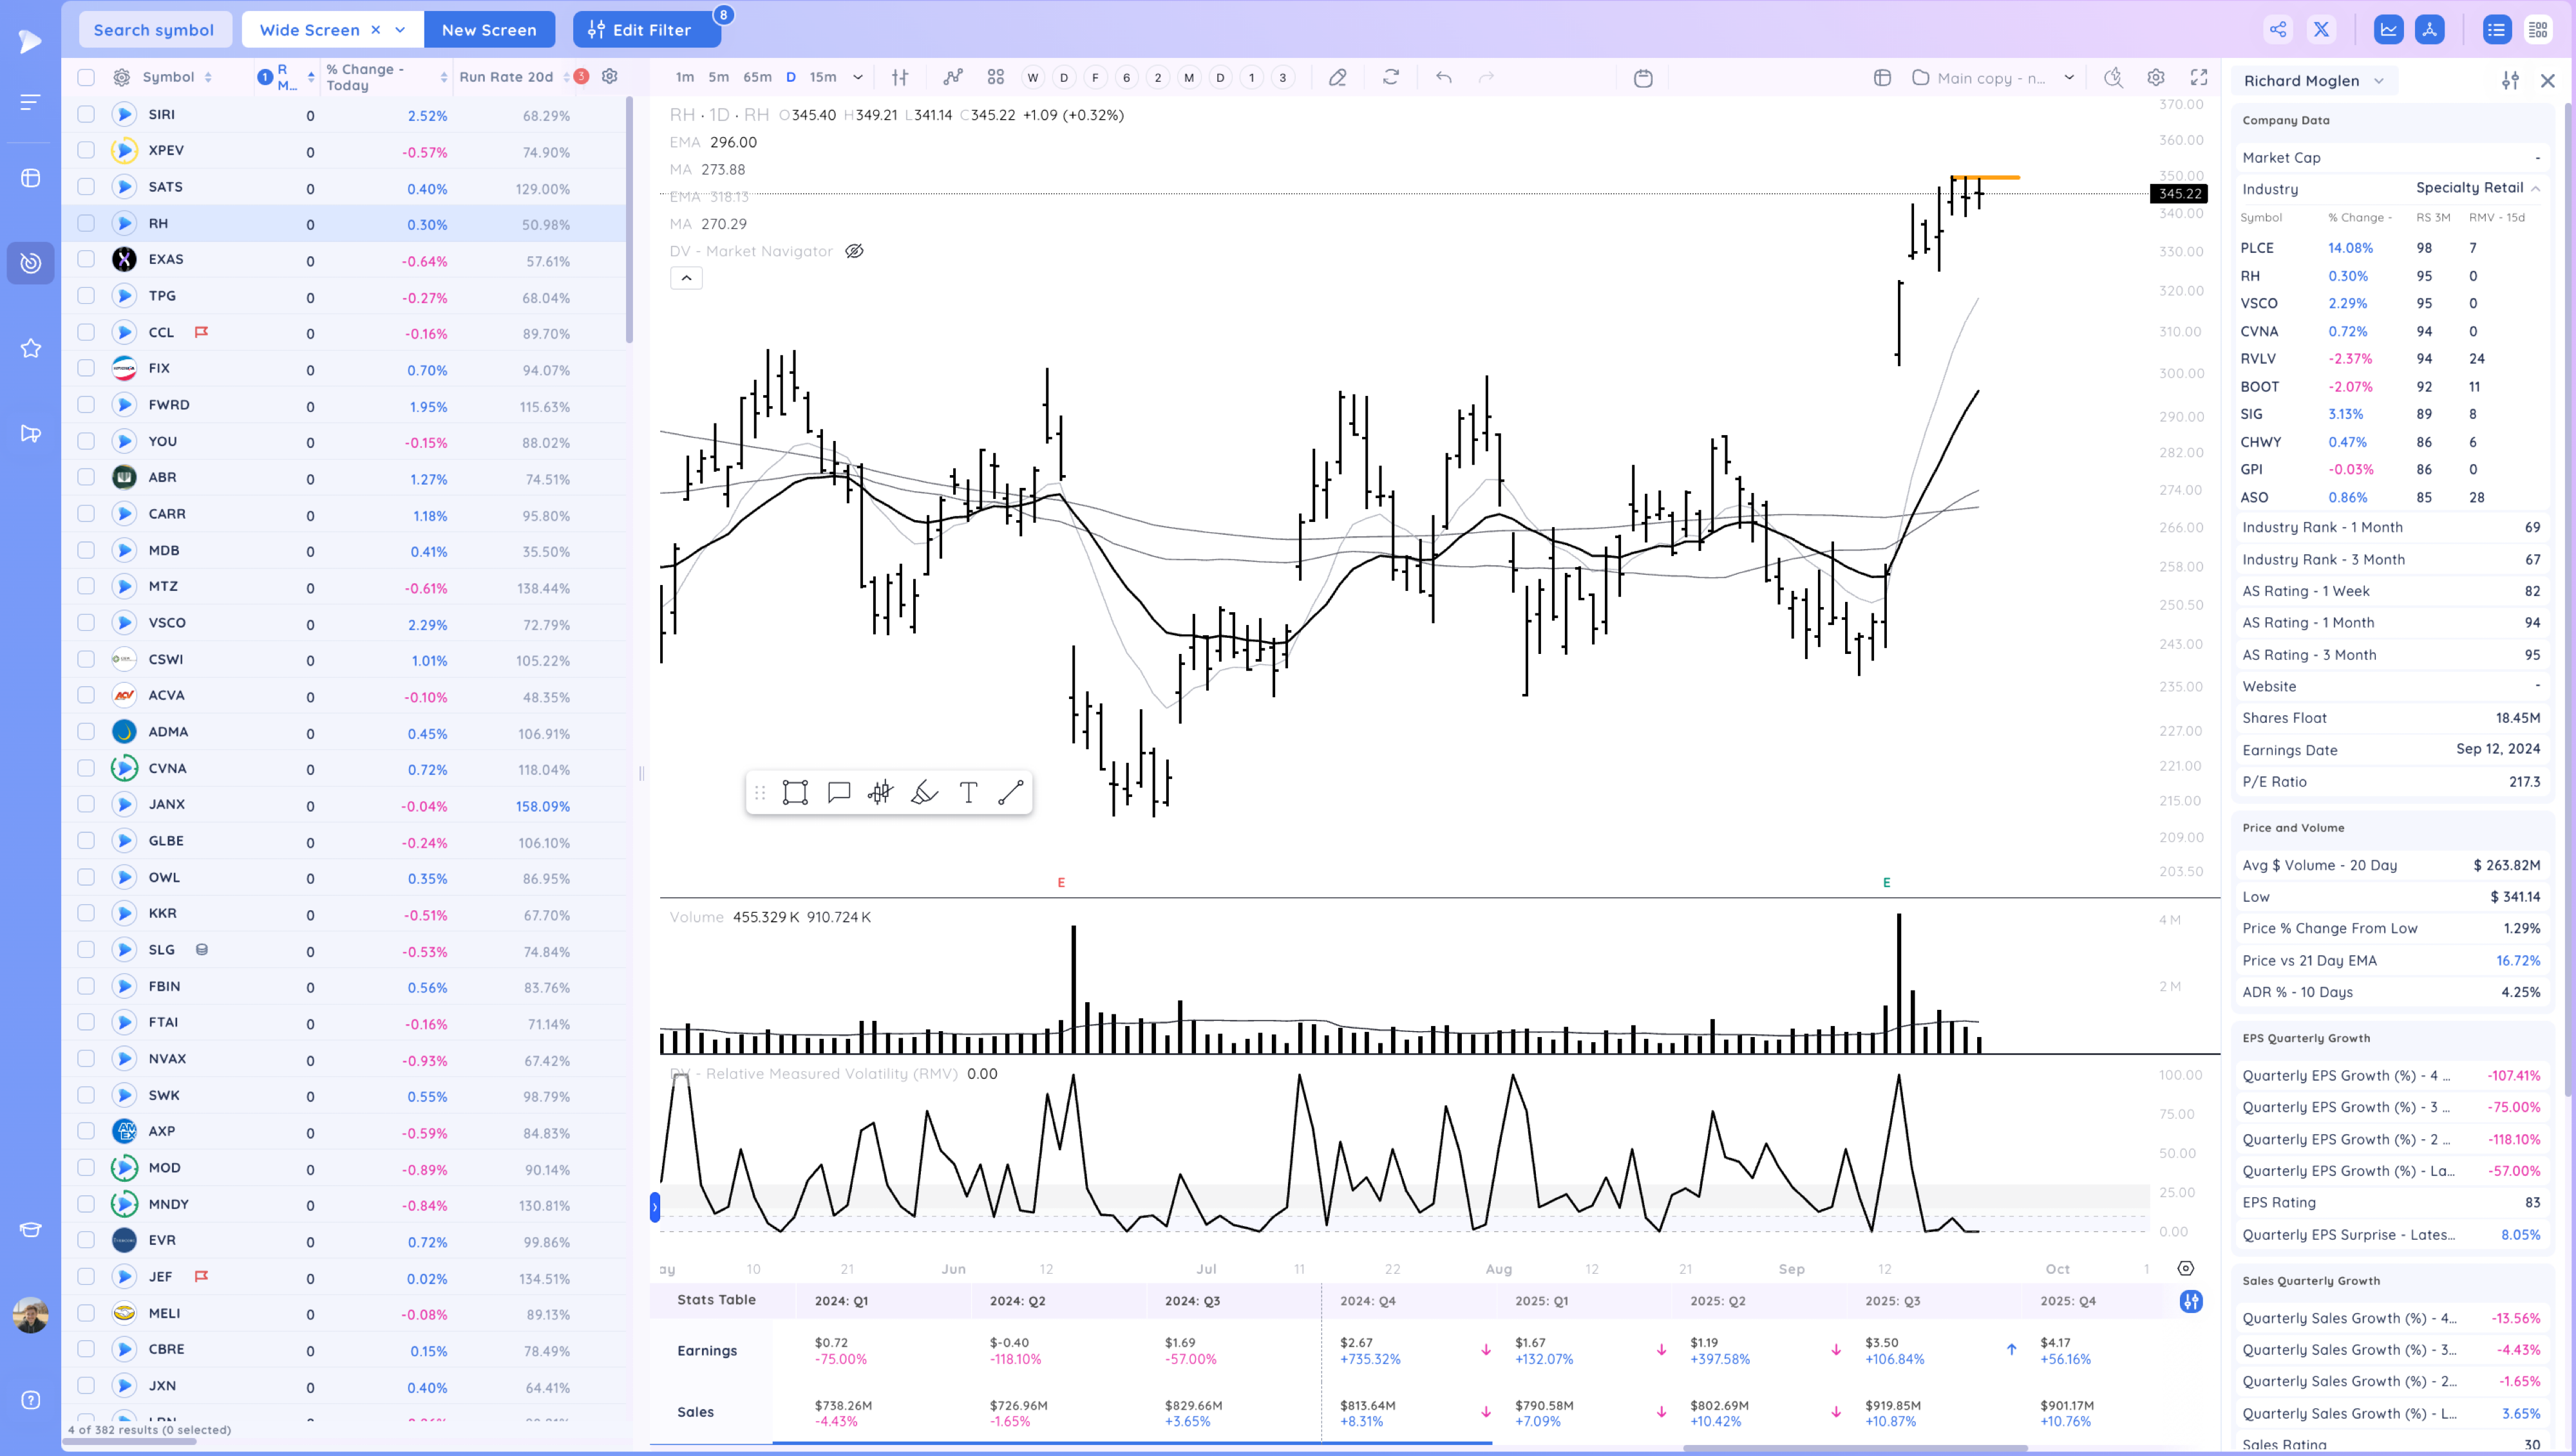Click the Edit Filter button
Viewport: 2576px width, 1456px height.
coord(645,29)
